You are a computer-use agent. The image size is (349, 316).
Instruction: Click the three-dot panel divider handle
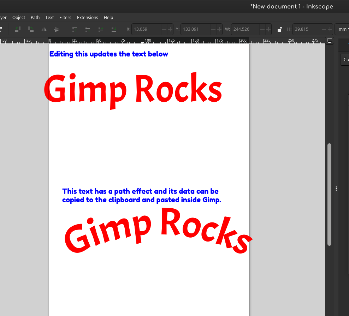click(x=336, y=189)
